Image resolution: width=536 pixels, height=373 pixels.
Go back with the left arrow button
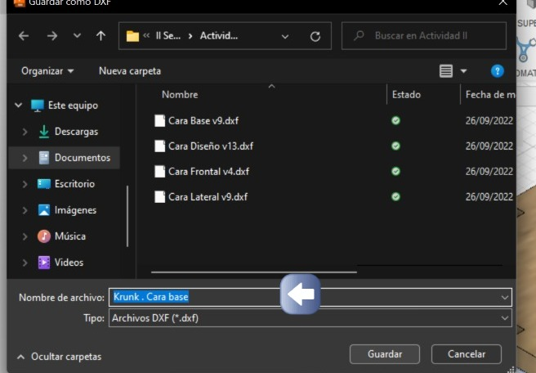pyautogui.click(x=24, y=36)
